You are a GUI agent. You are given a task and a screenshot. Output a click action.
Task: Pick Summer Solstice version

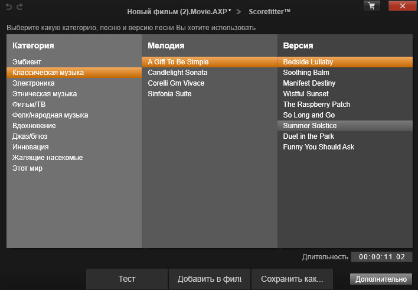[x=310, y=126]
